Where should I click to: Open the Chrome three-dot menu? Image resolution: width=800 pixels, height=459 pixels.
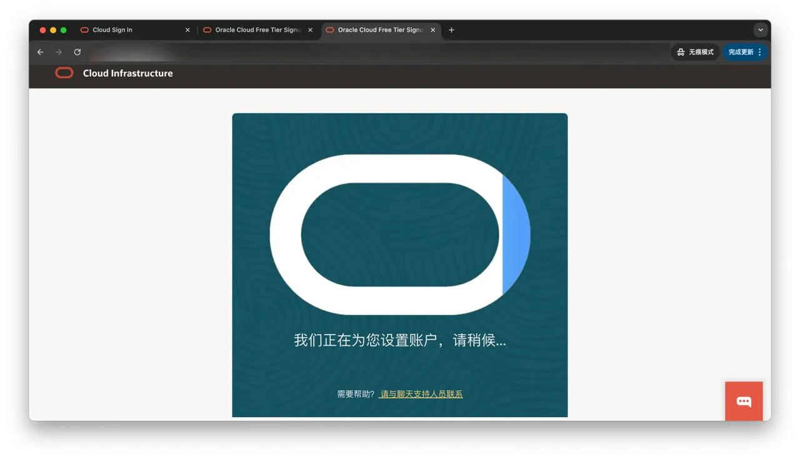coord(760,52)
